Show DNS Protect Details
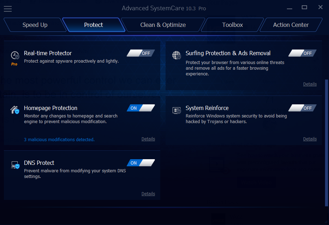Viewport: 329px width, 225px height. (x=148, y=194)
